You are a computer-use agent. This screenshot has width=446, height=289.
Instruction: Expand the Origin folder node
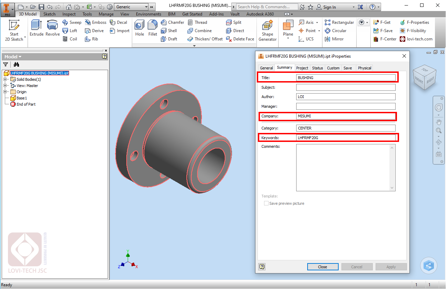6,92
